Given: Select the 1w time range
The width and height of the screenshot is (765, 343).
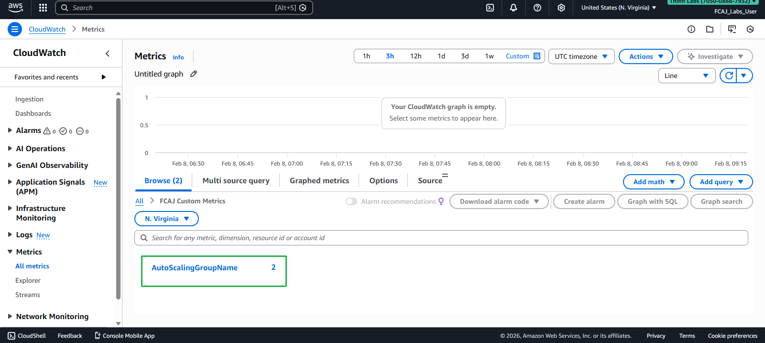Looking at the screenshot, I should [489, 56].
